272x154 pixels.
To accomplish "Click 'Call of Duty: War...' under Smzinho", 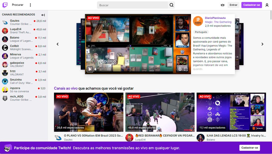I will pyautogui.click(x=21, y=83).
